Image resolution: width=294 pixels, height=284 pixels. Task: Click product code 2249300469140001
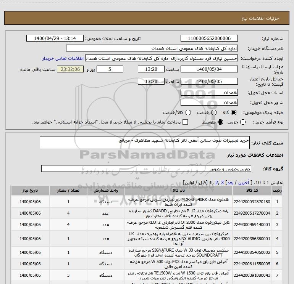[x=252, y=225]
